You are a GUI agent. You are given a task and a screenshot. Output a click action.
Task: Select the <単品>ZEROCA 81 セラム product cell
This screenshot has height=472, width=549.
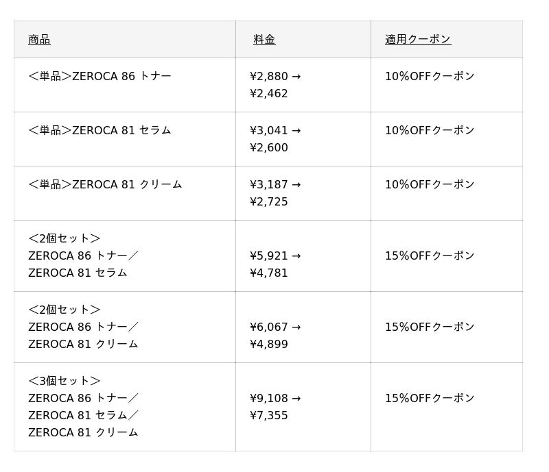pos(100,131)
